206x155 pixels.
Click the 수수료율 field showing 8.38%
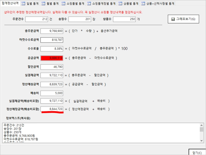52,49
